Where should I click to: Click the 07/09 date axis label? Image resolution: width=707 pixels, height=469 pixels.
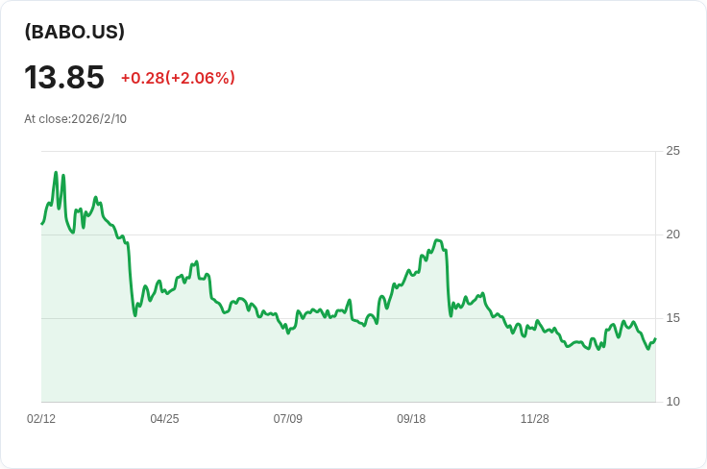pyautogui.click(x=288, y=419)
